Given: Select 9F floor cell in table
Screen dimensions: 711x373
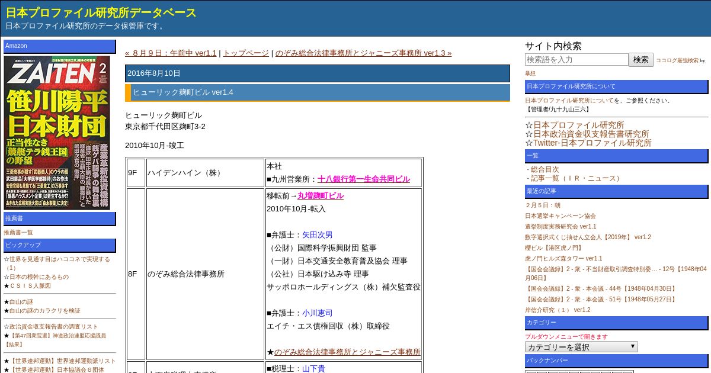Looking at the screenshot, I should click(136, 172).
